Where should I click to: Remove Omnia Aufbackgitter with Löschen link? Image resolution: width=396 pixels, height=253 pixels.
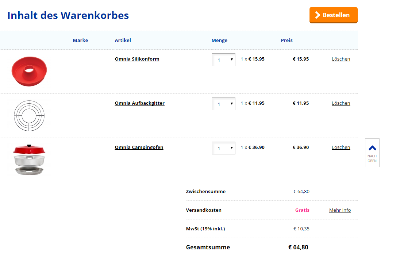[341, 103]
